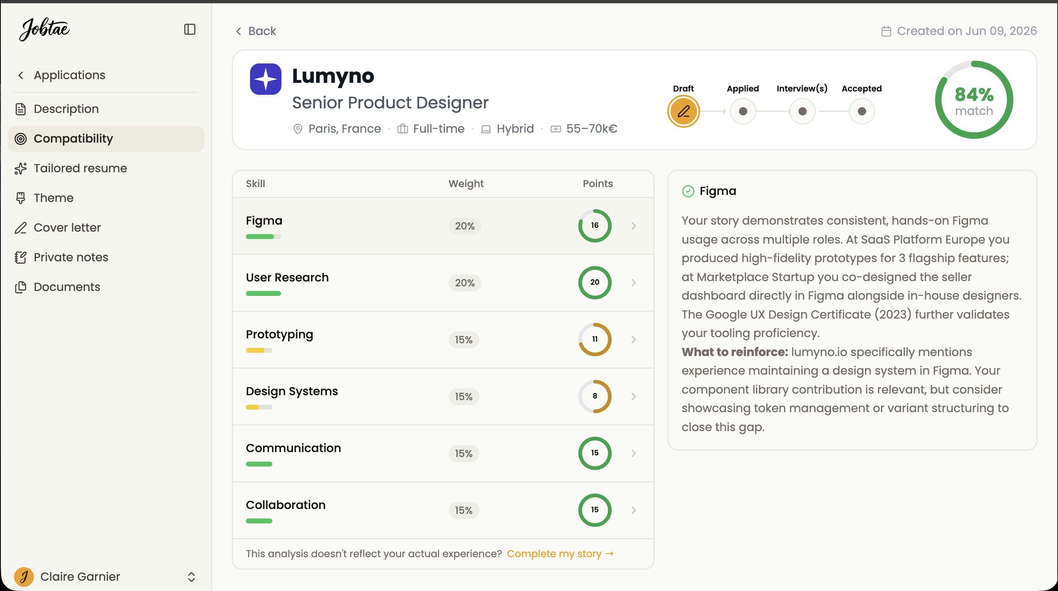The width and height of the screenshot is (1058, 591).
Task: Select the Compatibility menu item
Action: click(106, 139)
